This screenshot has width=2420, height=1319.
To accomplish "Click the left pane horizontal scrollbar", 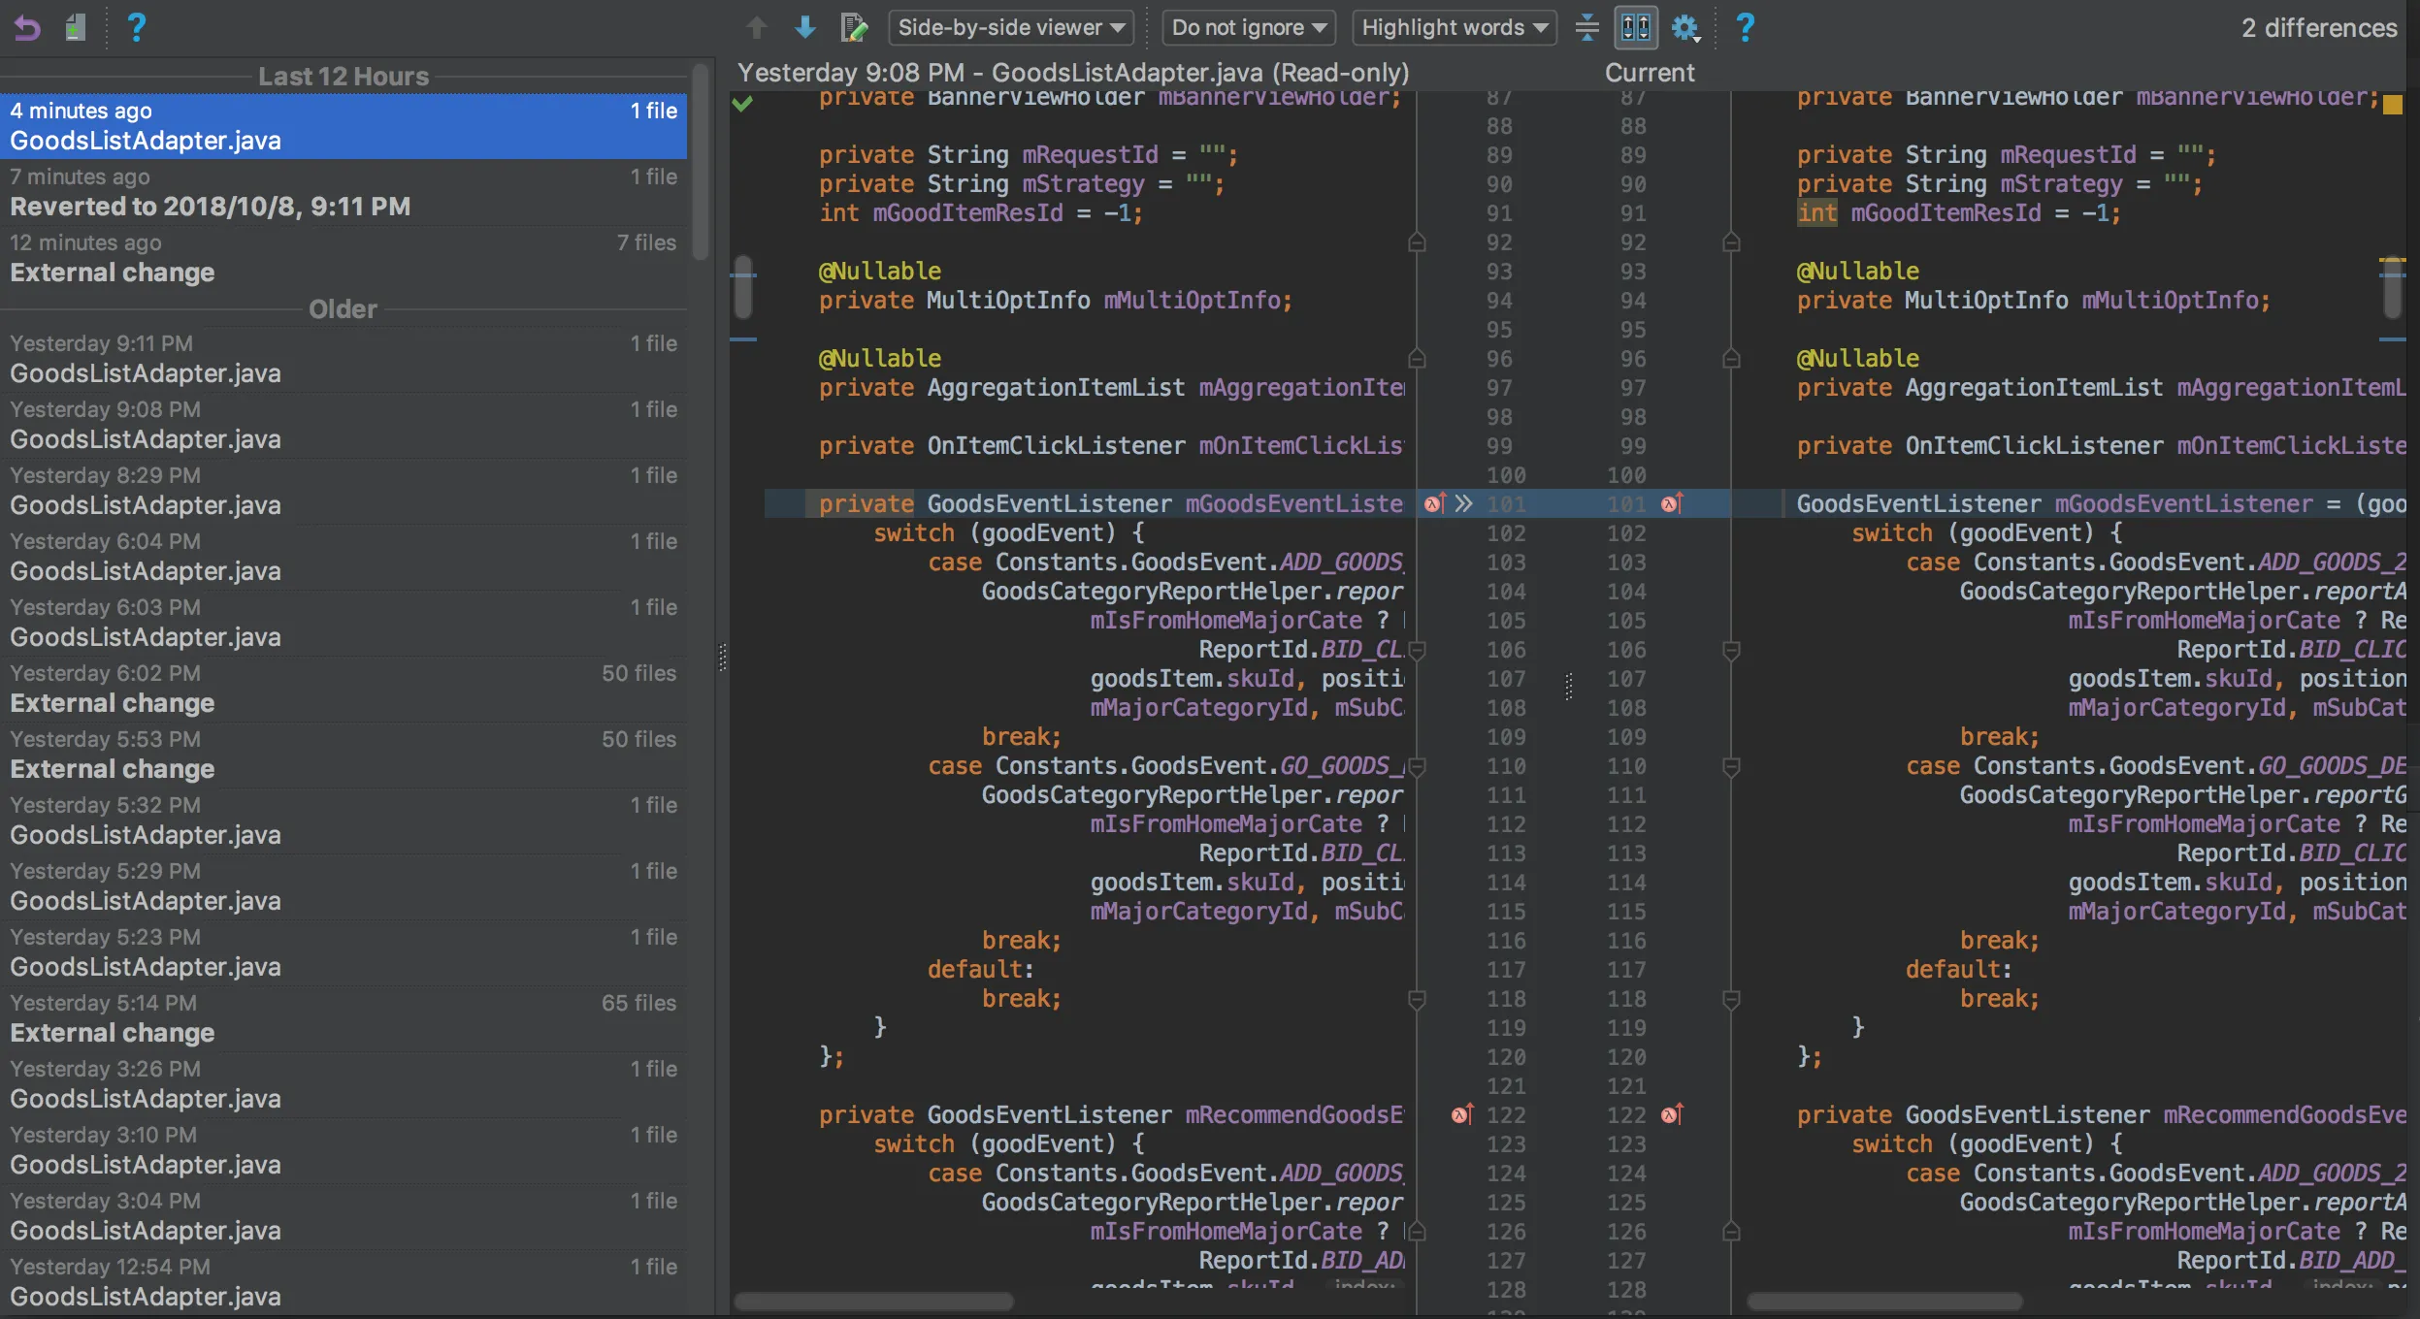I will click(873, 1301).
